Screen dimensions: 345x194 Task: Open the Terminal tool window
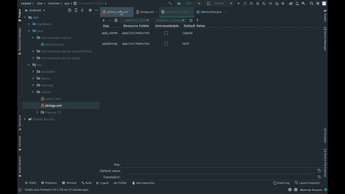tap(69, 183)
